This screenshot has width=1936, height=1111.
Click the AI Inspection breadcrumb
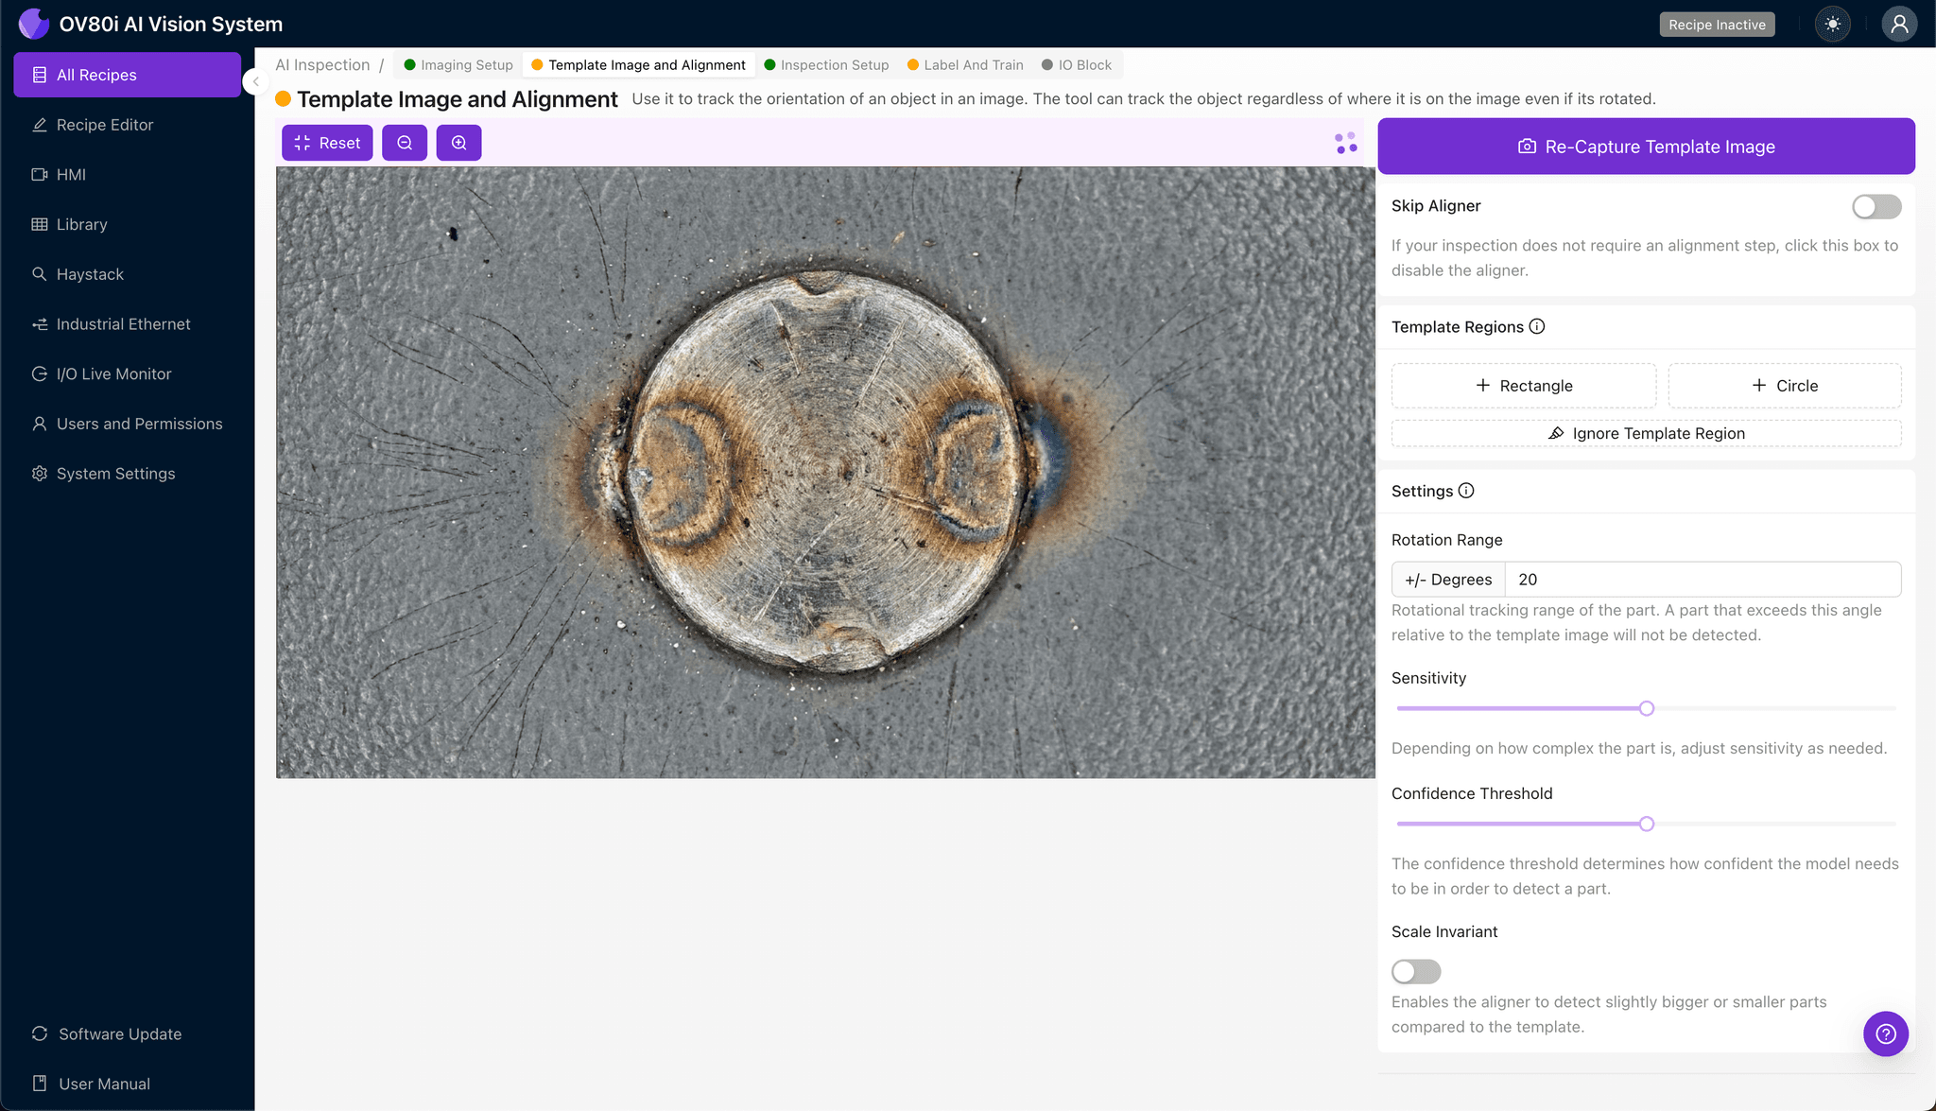click(322, 65)
